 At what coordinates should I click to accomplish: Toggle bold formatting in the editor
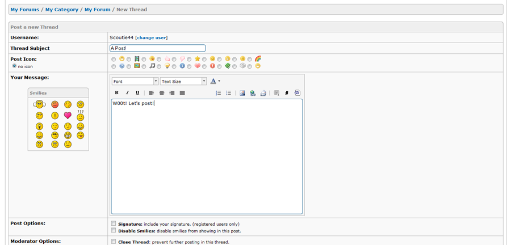click(x=116, y=93)
